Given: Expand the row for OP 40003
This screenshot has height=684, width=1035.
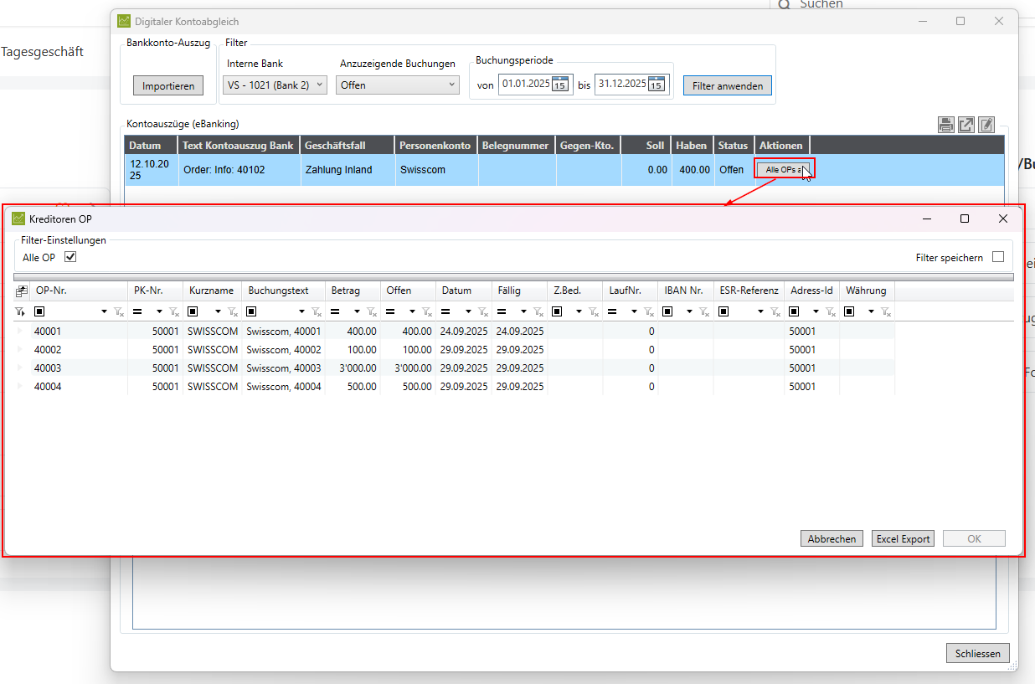Looking at the screenshot, I should tap(20, 368).
